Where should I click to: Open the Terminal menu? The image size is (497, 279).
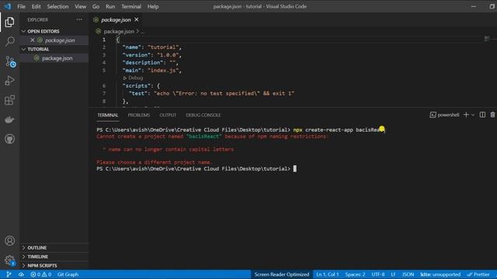point(131,6)
